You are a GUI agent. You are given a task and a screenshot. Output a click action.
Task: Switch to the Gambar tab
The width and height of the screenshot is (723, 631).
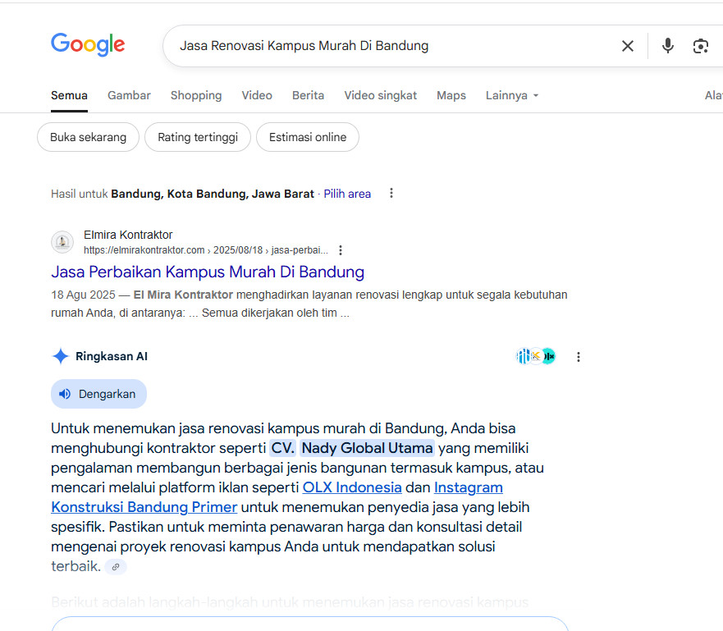coord(129,95)
